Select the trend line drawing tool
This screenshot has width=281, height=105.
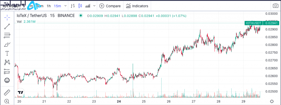click(7, 26)
